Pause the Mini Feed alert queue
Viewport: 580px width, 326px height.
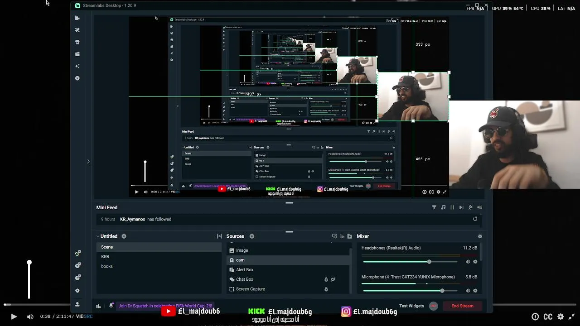[452, 207]
